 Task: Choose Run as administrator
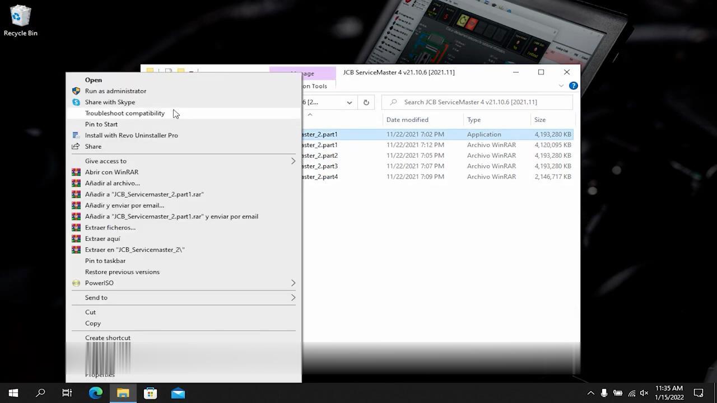click(115, 91)
